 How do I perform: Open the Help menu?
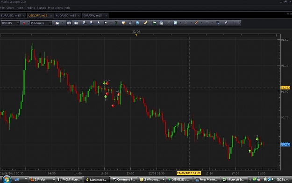point(67,8)
